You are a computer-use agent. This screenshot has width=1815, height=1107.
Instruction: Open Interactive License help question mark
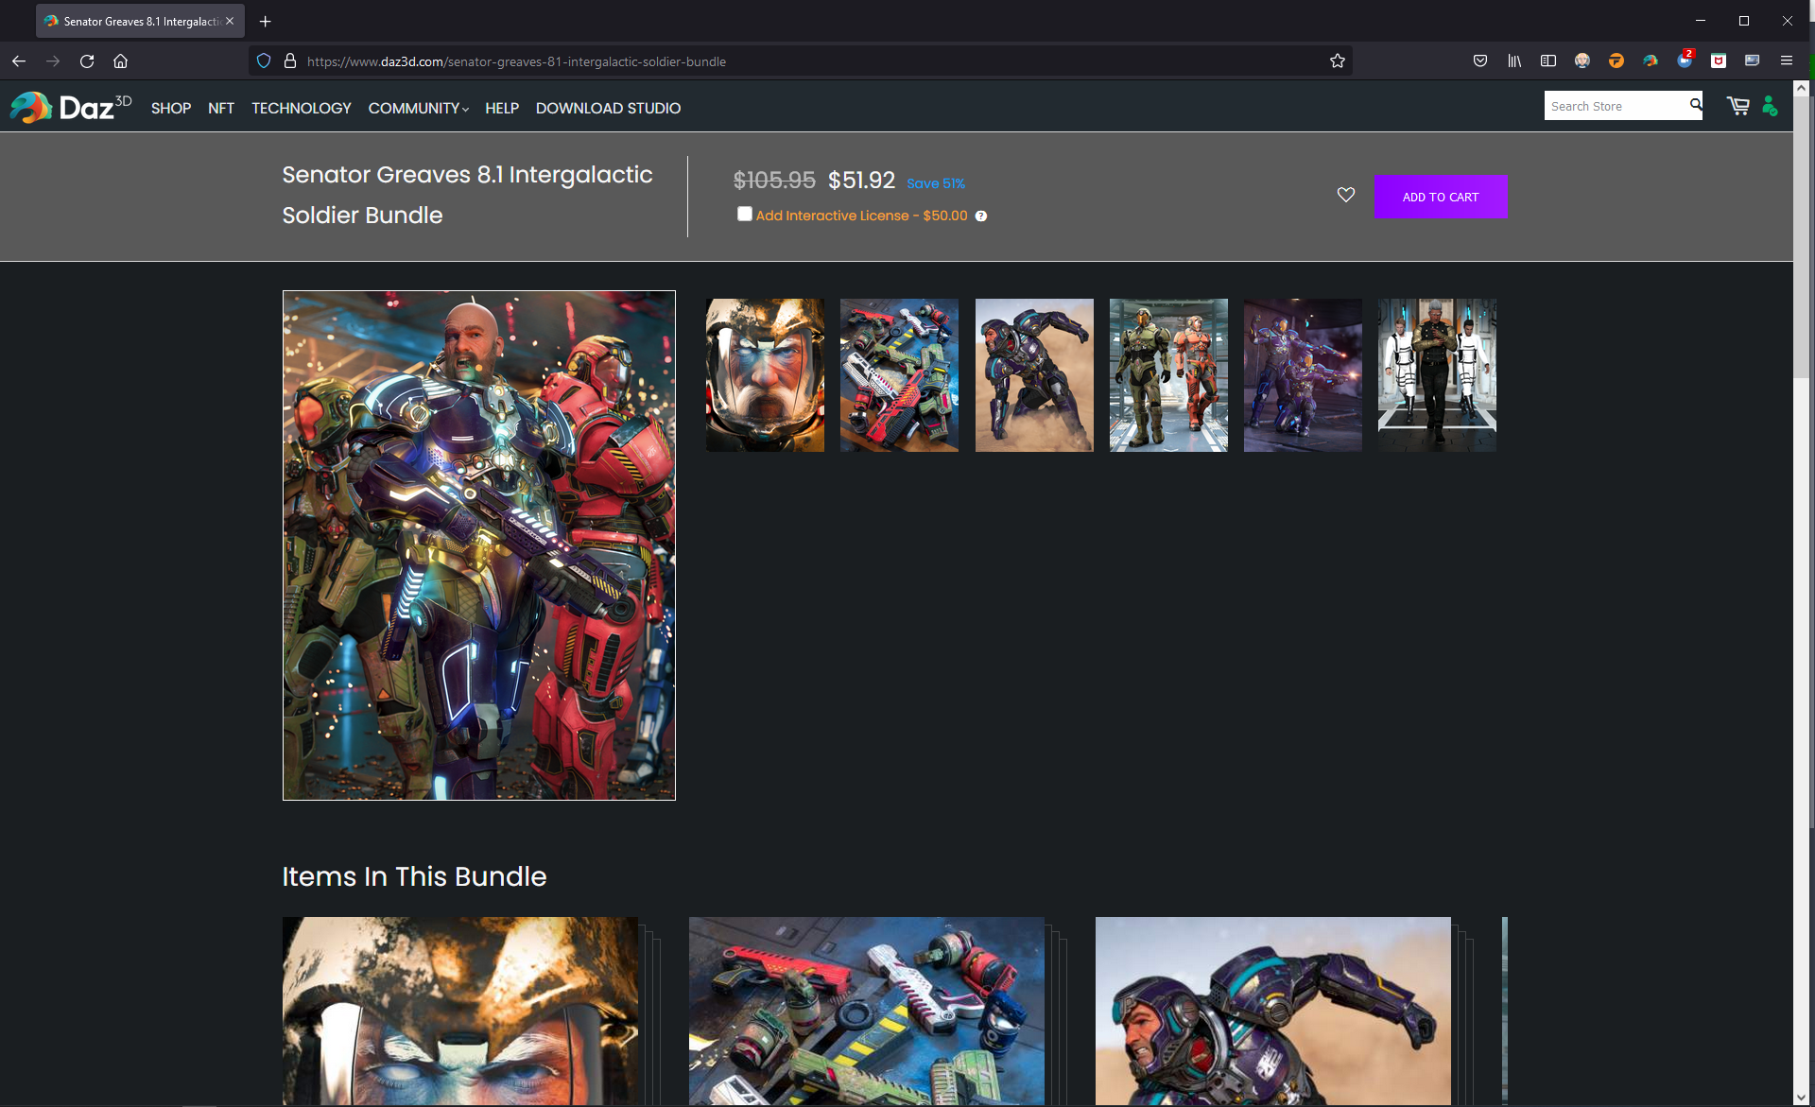coord(981,216)
